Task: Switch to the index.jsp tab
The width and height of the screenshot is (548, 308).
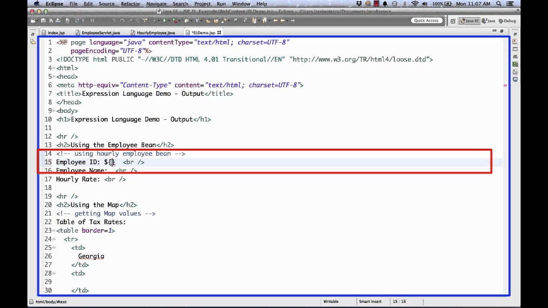Action: coord(53,33)
